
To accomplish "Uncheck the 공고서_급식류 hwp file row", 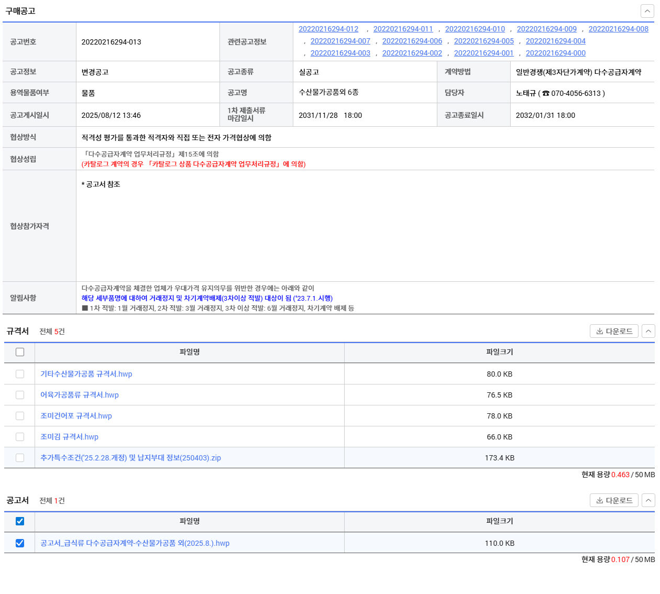I will tap(20, 543).
